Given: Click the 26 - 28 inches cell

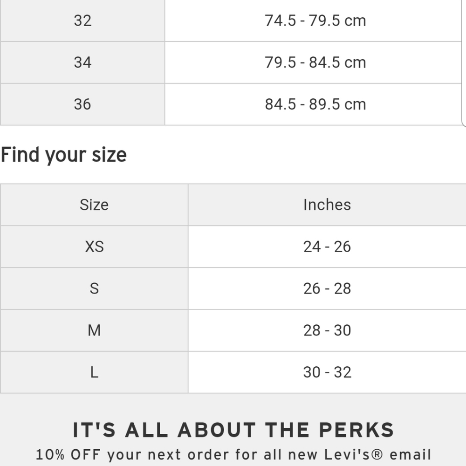Looking at the screenshot, I should click(x=327, y=288).
